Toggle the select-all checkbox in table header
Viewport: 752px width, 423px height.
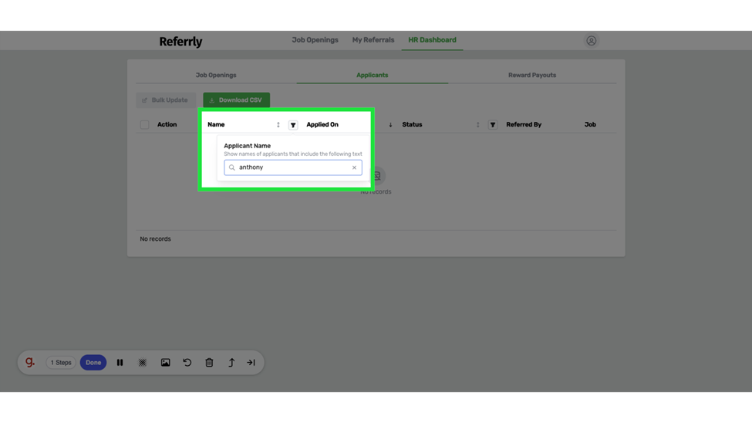[x=144, y=124]
